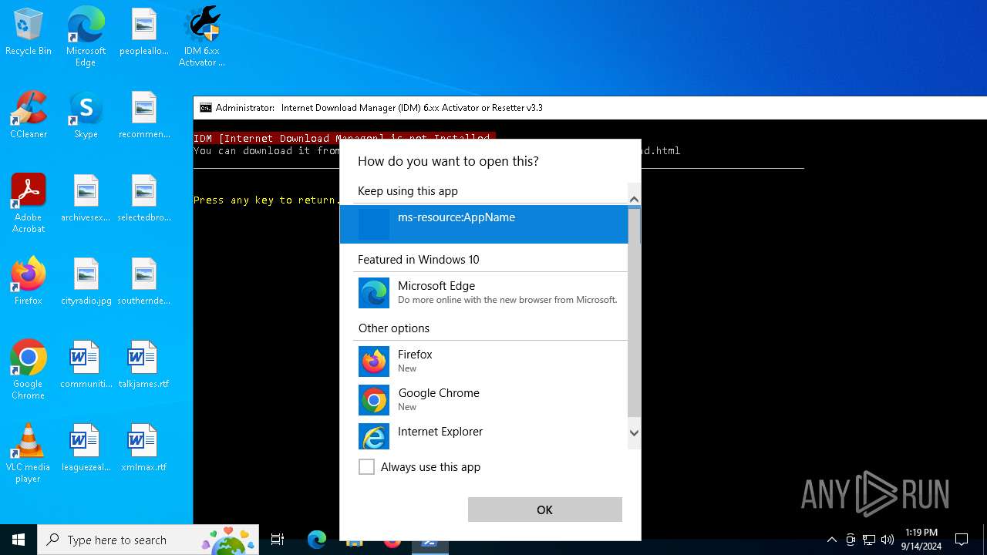Select southernde... file on desktop
The width and height of the screenshot is (987, 555).
pyautogui.click(x=144, y=282)
